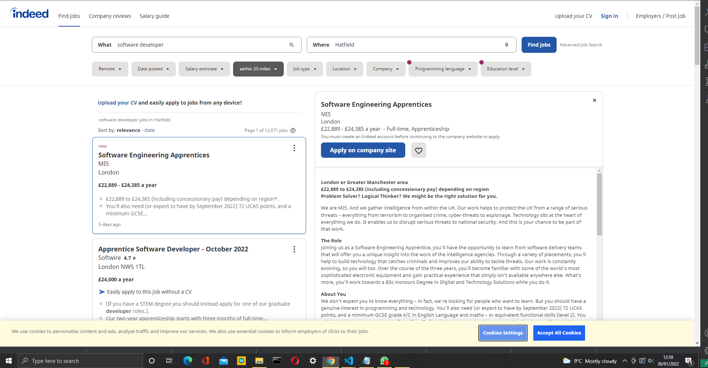Open Settings gear in taskbar
Viewport: 708px width, 368px height.
pos(313,361)
